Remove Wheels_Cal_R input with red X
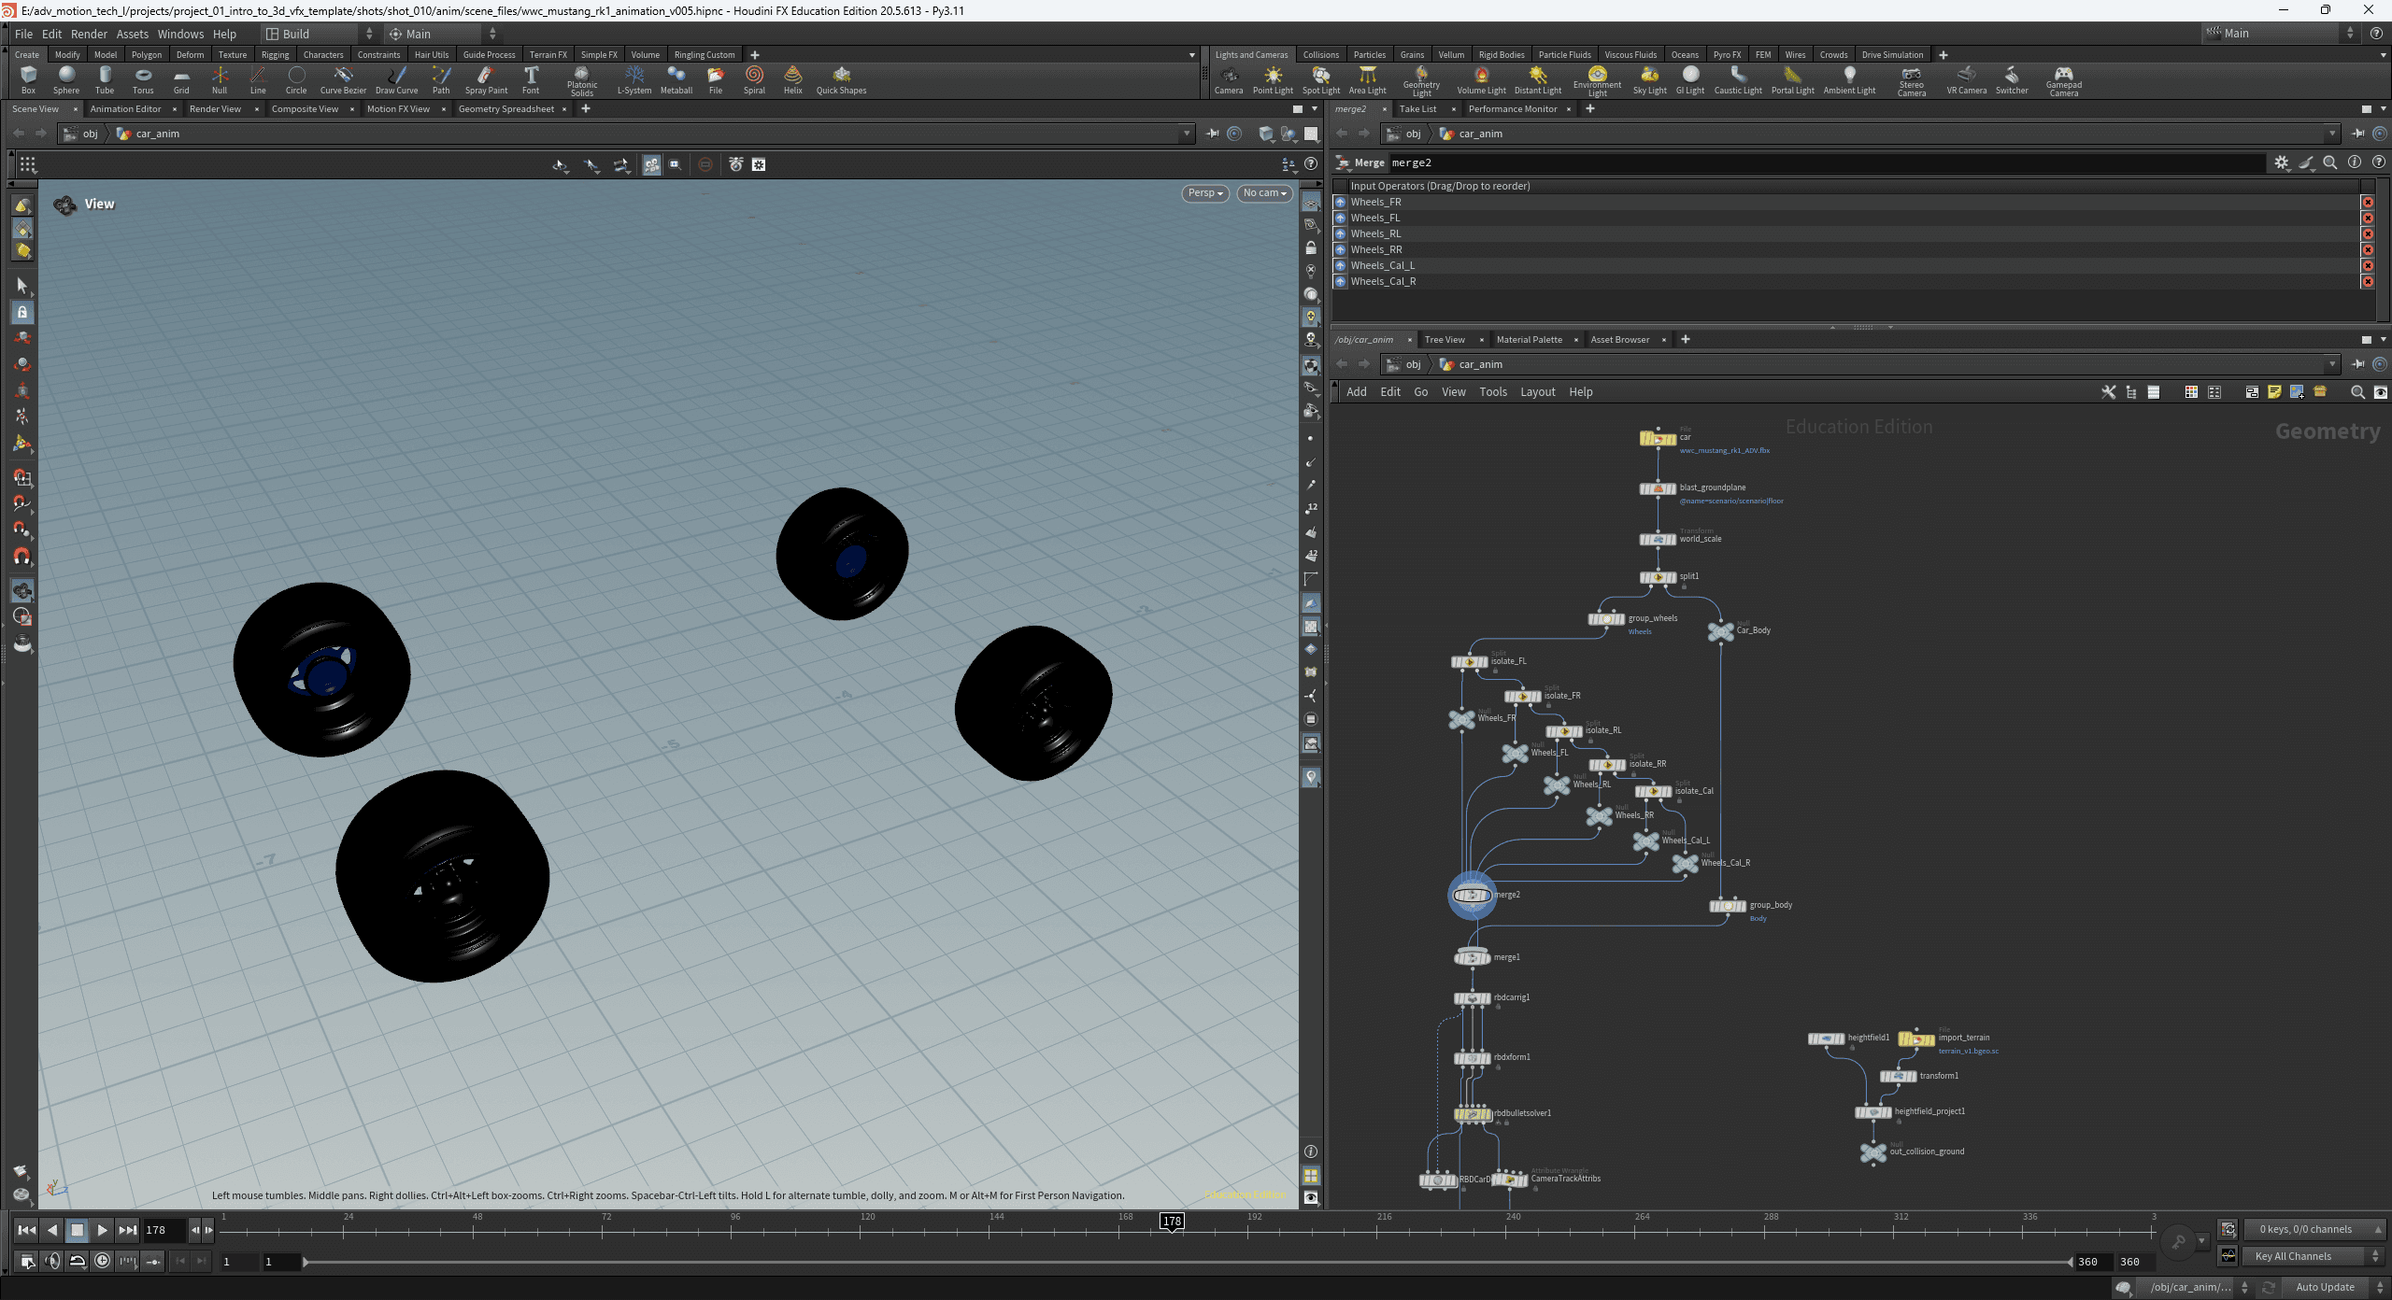The width and height of the screenshot is (2392, 1300). point(2368,281)
